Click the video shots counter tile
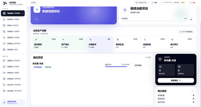Screen dimensions: 201x107 pyautogui.click(x=185, y=70)
